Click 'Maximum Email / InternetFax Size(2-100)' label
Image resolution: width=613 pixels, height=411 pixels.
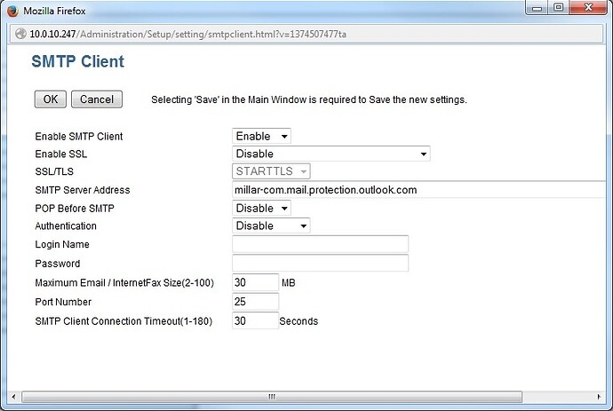coord(124,283)
